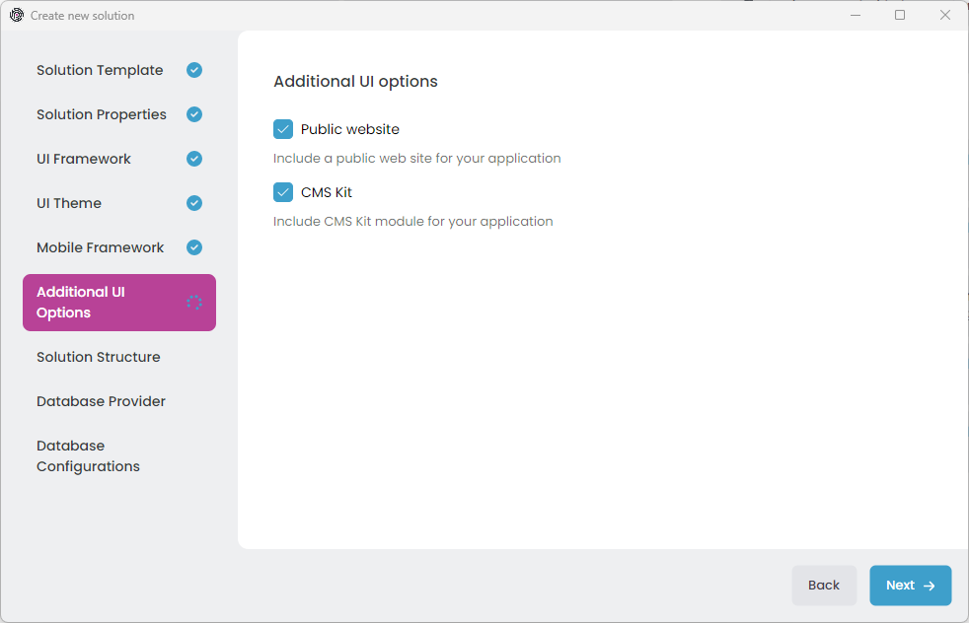Uncheck the Public website checkbox
Screen dimensions: 969x623
[x=283, y=129]
